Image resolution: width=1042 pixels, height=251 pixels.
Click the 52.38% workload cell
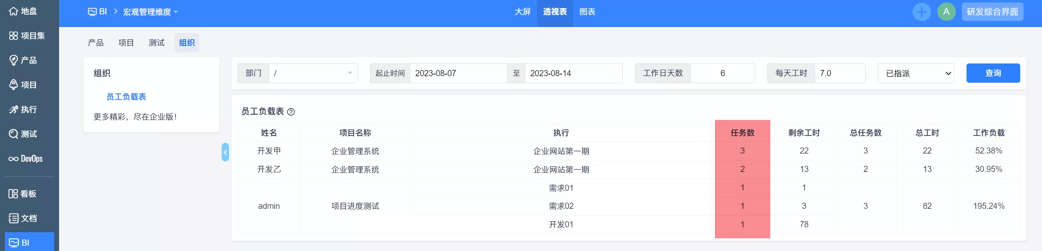(x=989, y=151)
